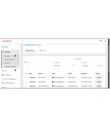Open the start date calendar picker icon

[x=74, y=65]
